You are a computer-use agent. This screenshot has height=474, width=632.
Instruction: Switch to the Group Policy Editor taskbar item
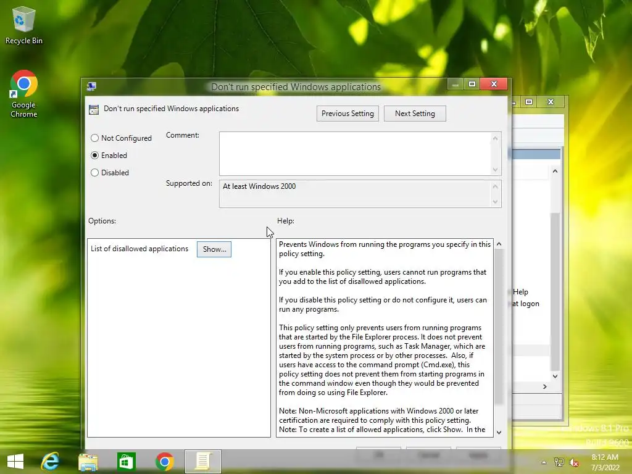point(202,462)
